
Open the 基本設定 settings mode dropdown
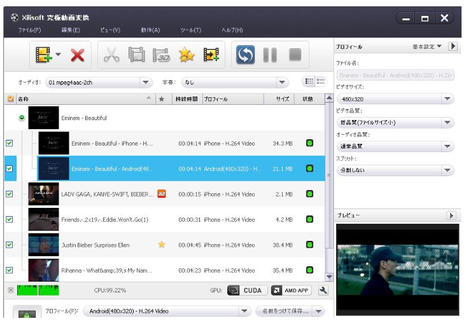tap(427, 46)
